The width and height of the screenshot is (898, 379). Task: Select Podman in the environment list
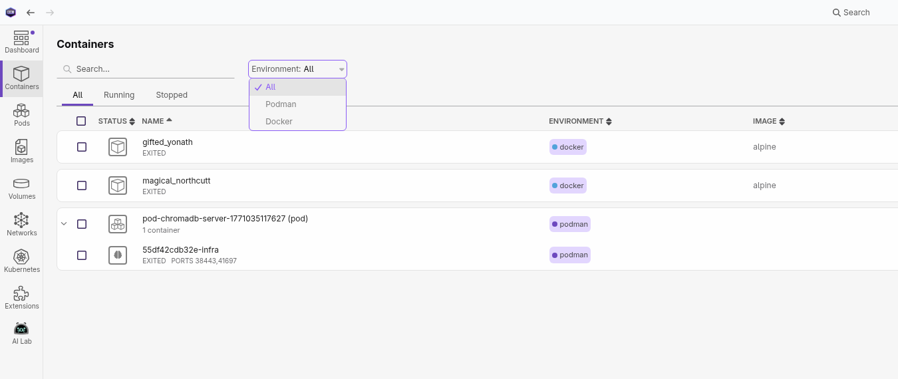point(297,104)
